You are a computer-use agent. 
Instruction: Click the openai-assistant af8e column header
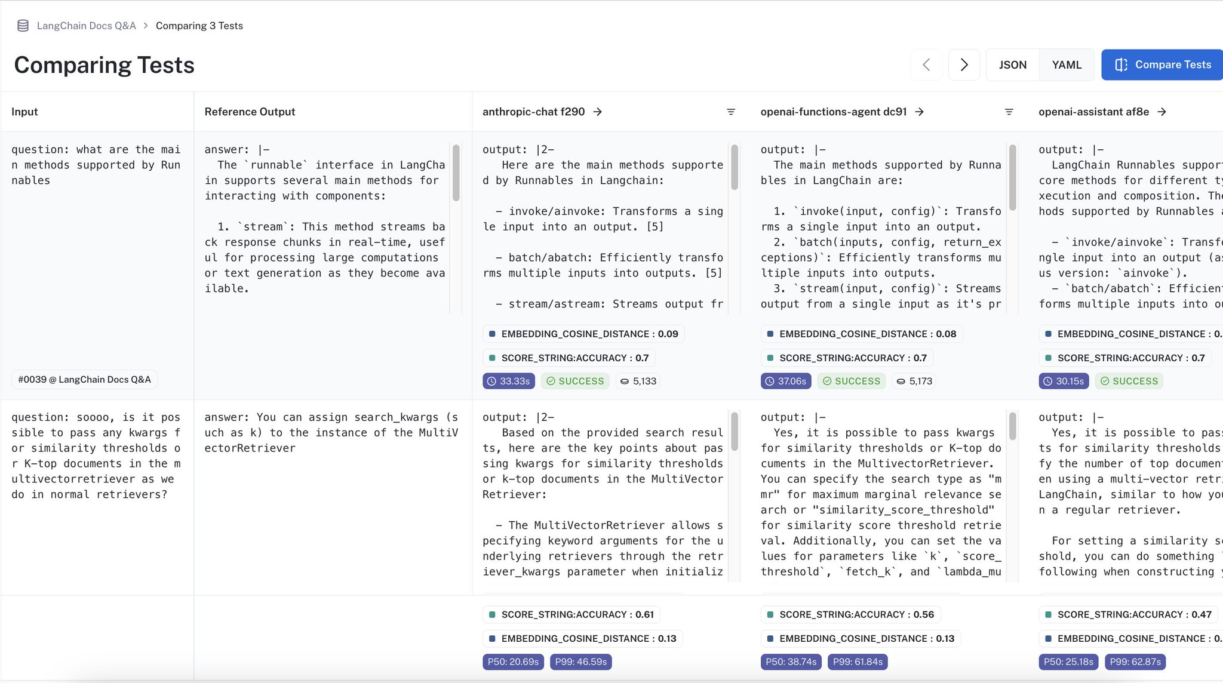pos(1093,112)
